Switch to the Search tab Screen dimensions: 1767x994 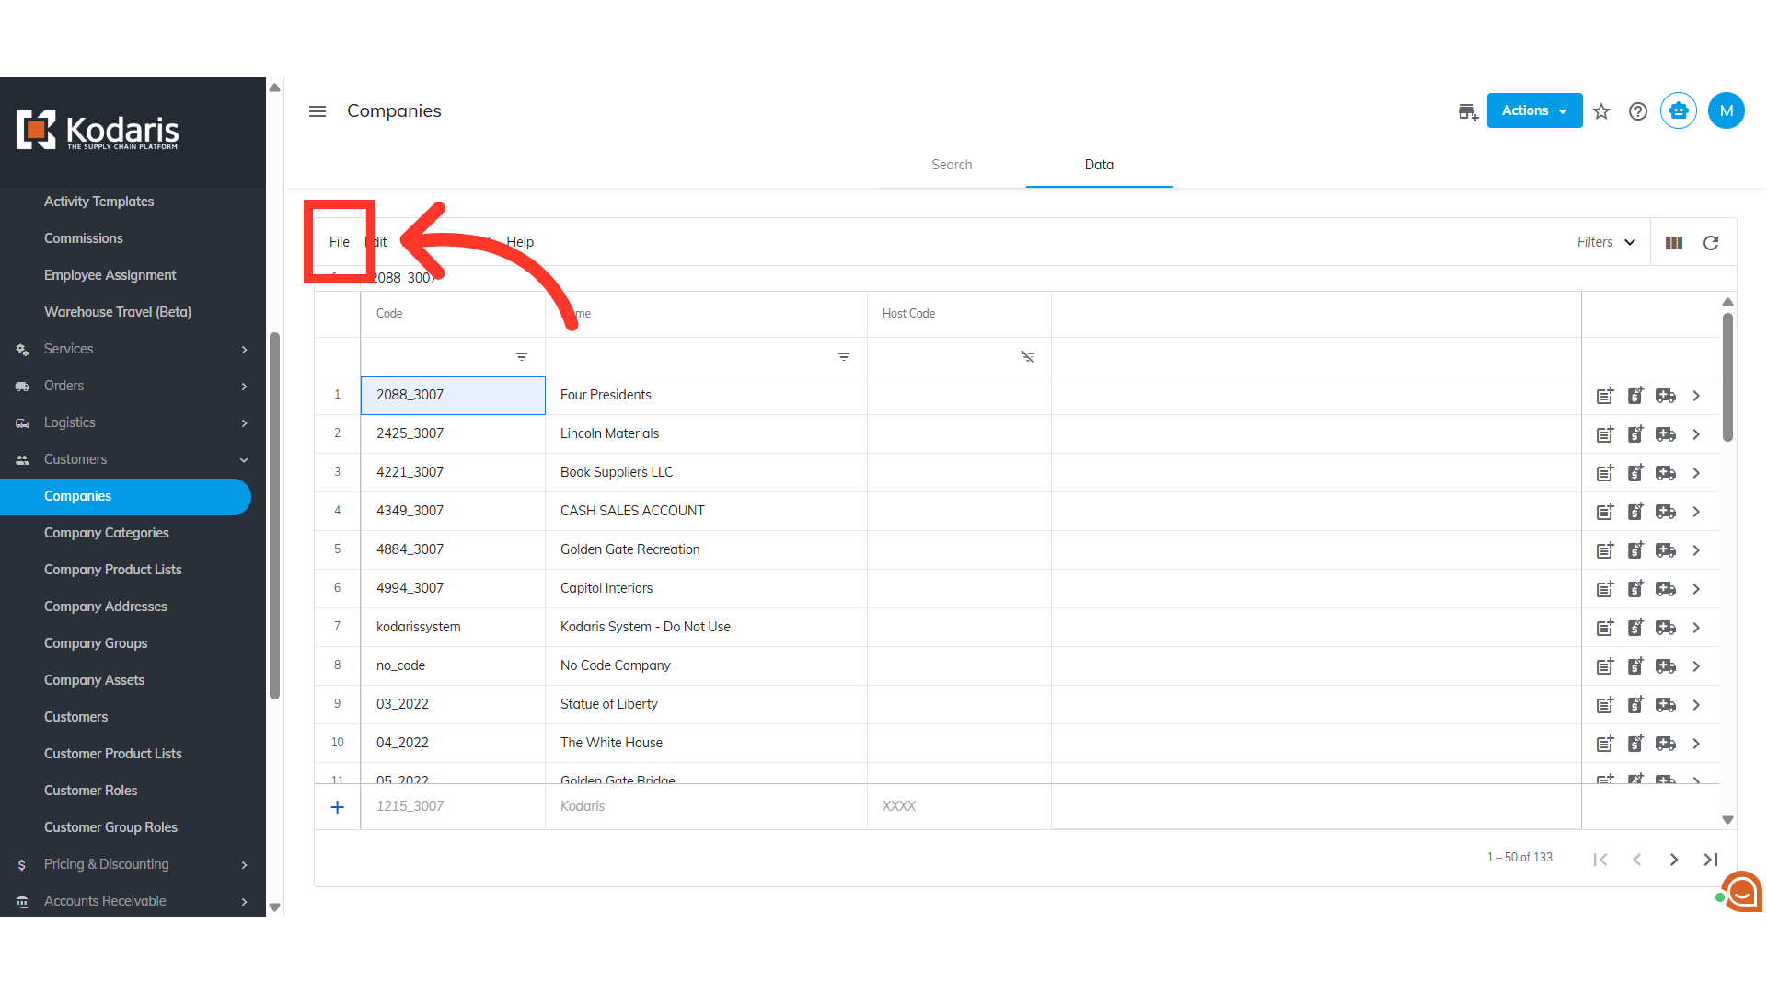(952, 165)
